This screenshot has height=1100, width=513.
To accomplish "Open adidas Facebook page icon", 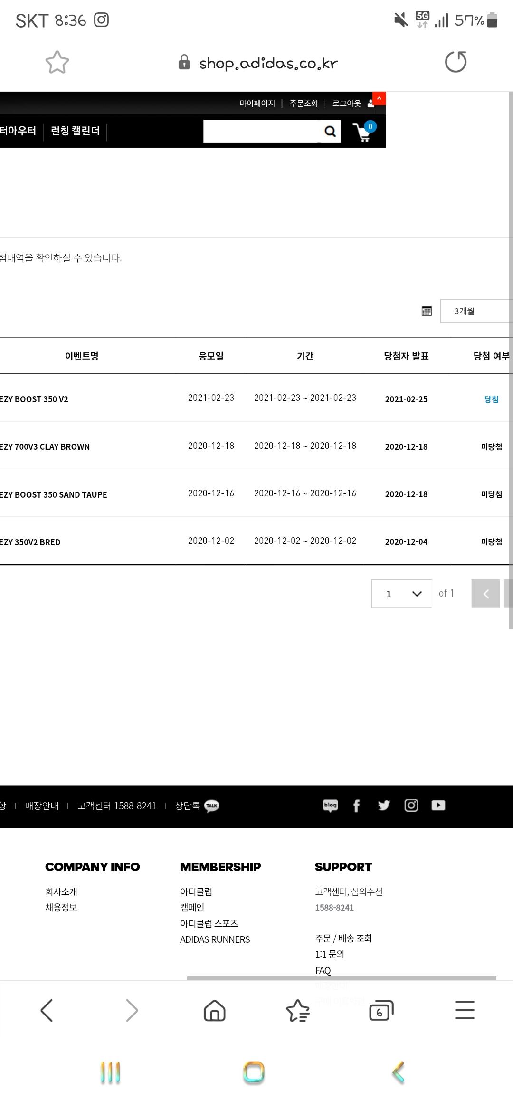I will (356, 806).
